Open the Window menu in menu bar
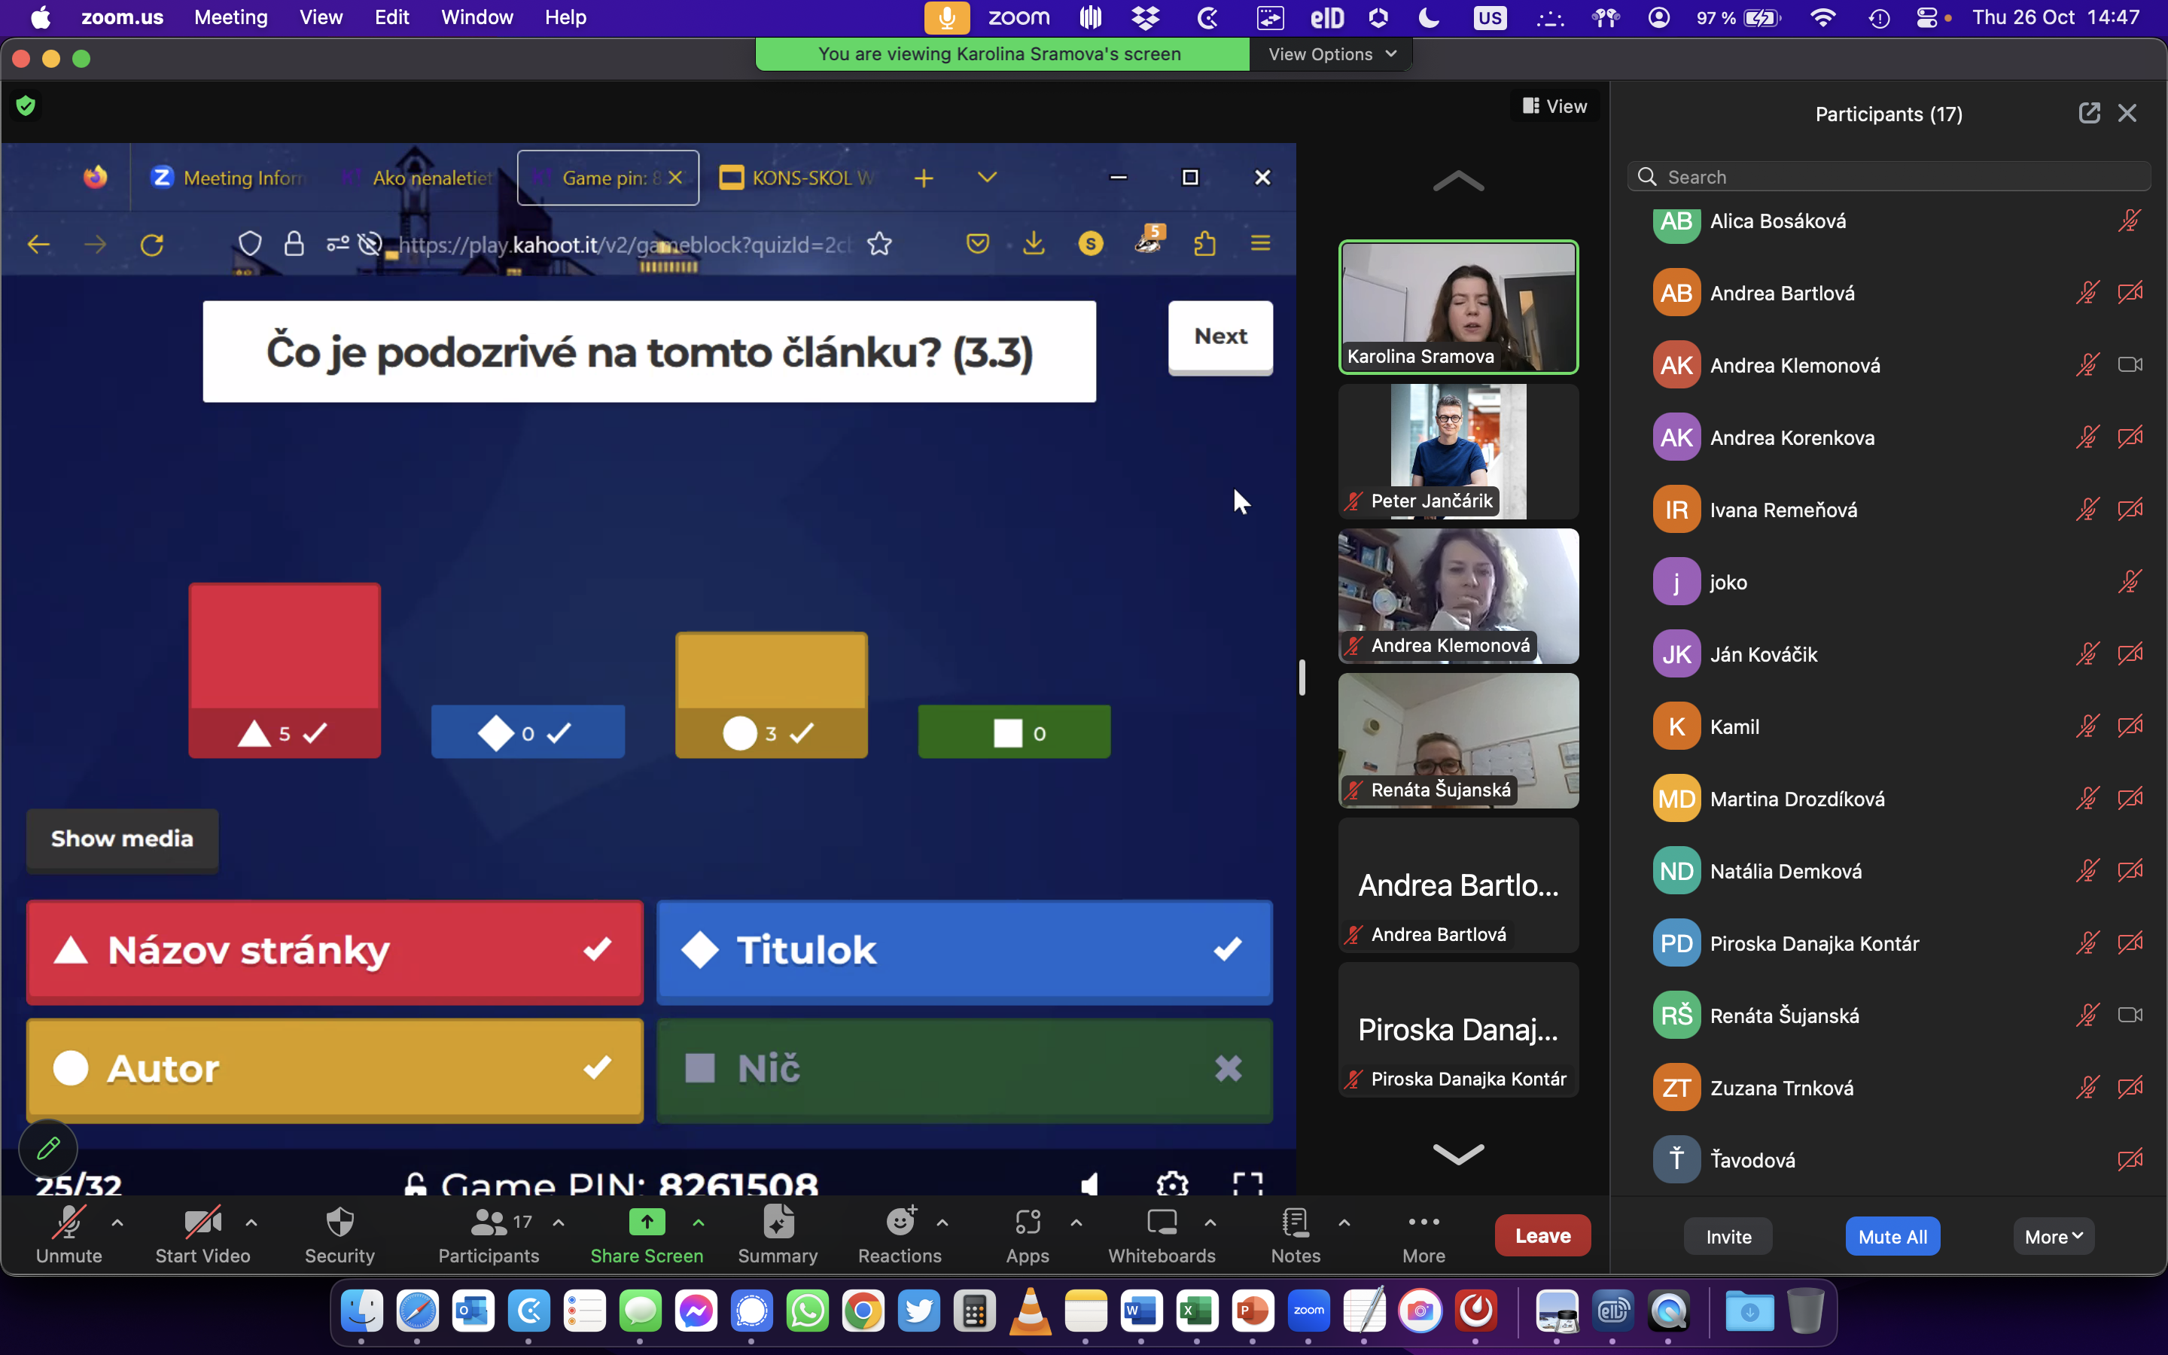Image resolution: width=2168 pixels, height=1355 pixels. pos(477,17)
